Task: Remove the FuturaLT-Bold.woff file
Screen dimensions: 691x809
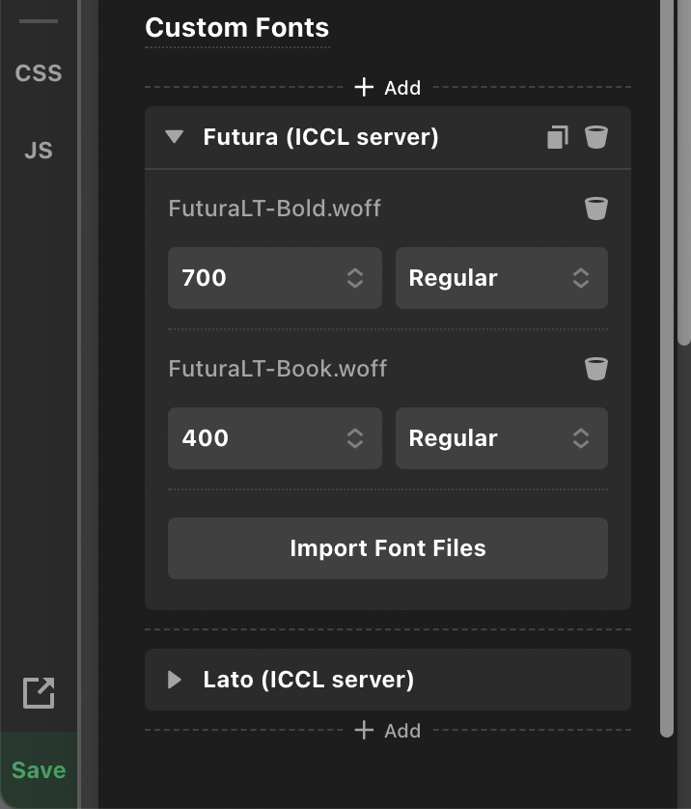Action: pos(596,209)
